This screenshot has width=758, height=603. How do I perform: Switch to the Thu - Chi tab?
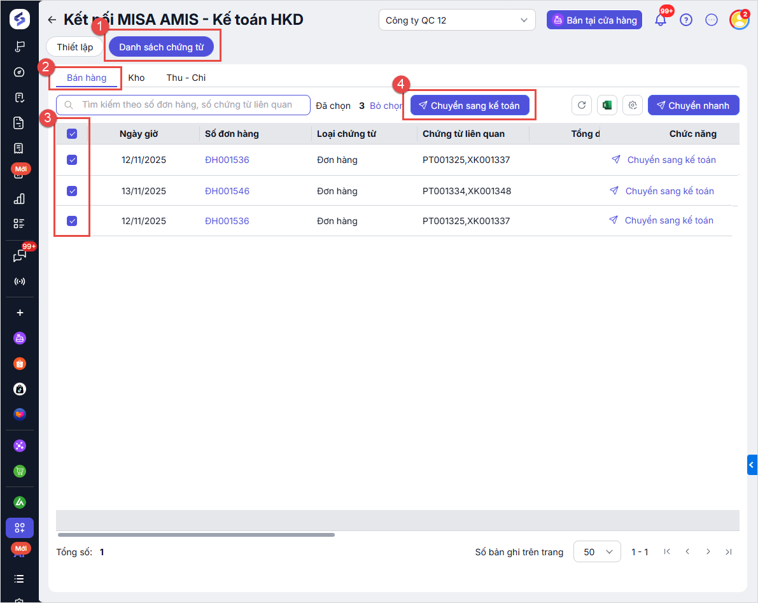coord(186,78)
